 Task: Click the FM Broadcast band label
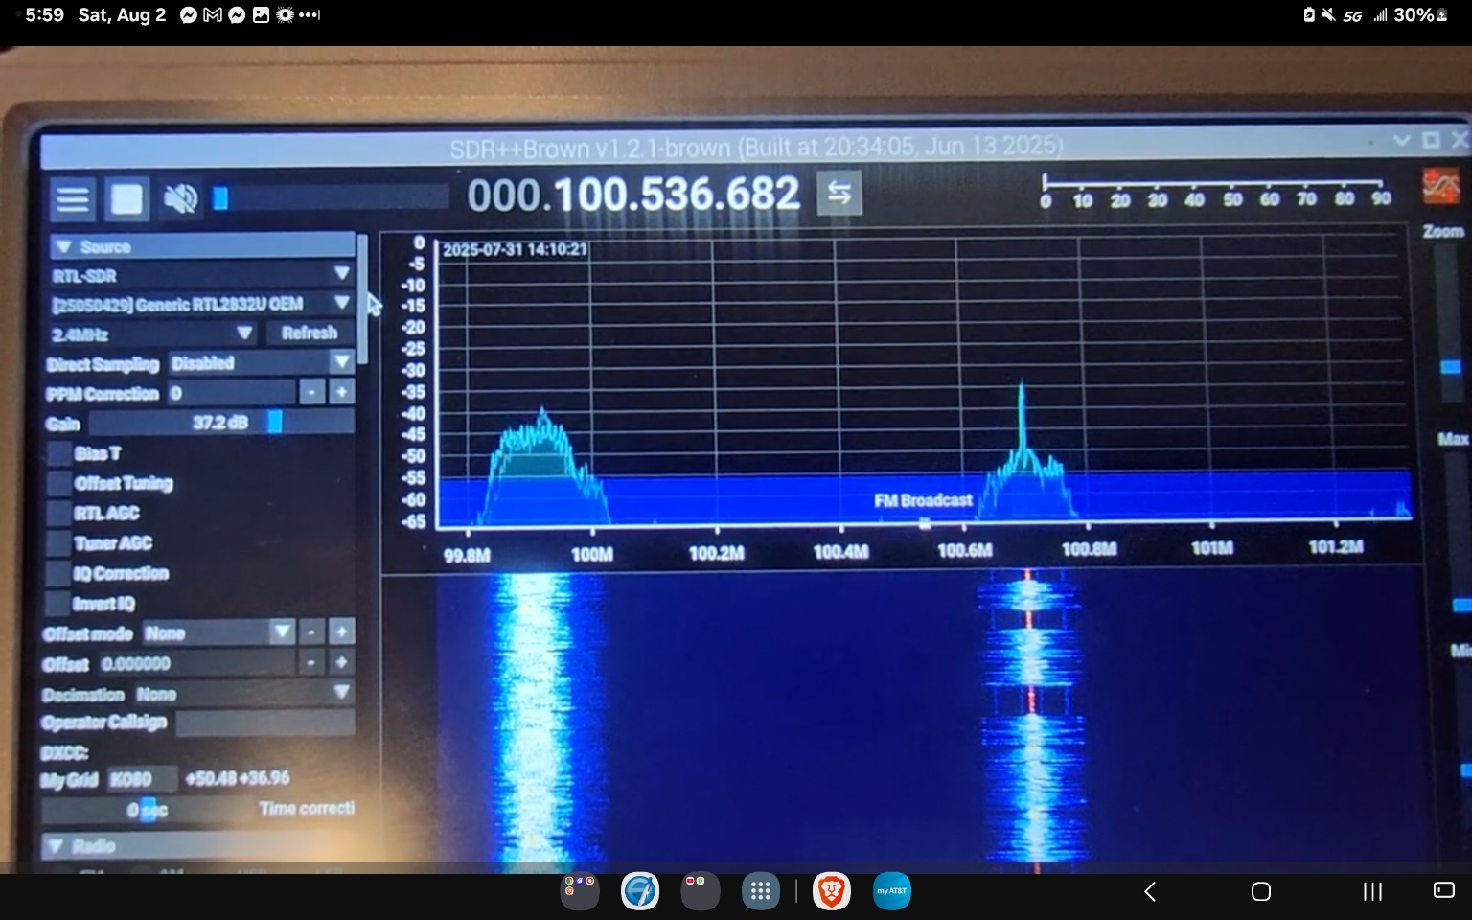point(923,500)
